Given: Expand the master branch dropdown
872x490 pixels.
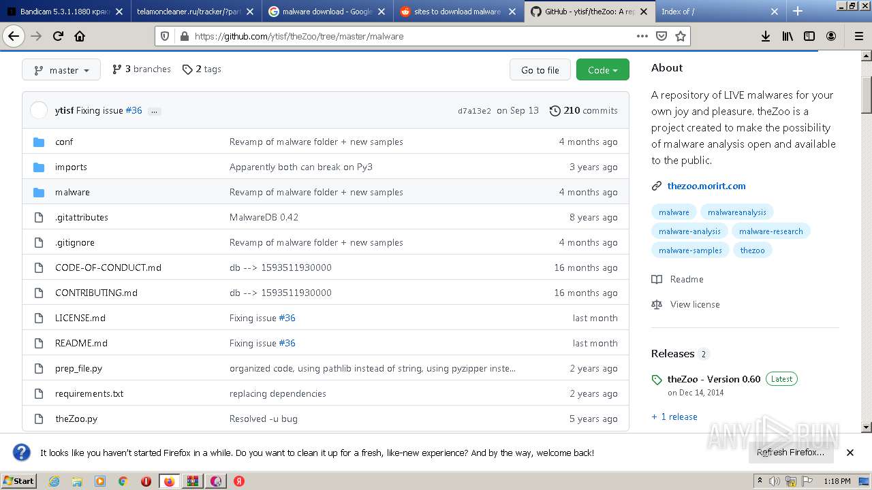Looking at the screenshot, I should (61, 69).
